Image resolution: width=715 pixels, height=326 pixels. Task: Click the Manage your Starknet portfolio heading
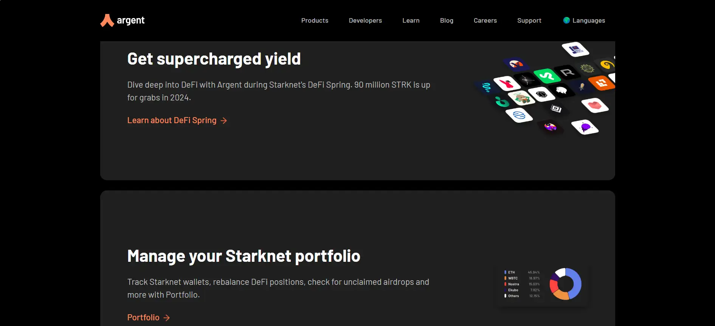point(244,256)
